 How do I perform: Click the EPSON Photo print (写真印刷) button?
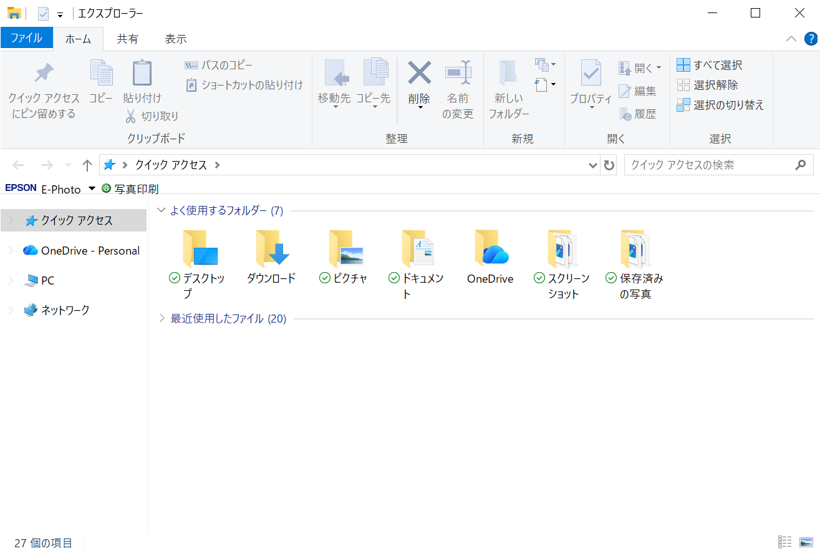[130, 188]
